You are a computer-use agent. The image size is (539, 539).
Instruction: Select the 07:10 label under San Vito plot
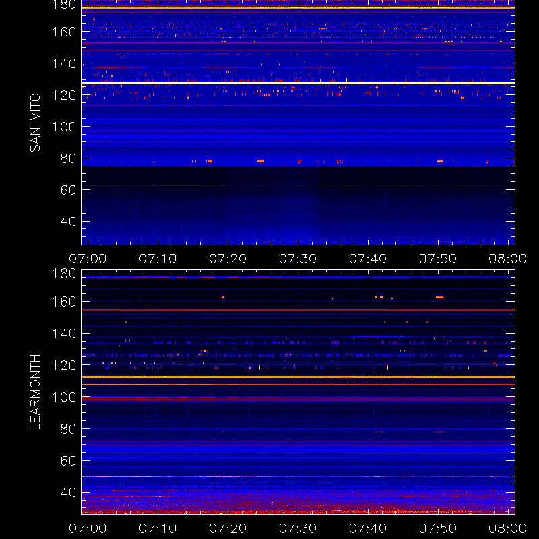[158, 259]
